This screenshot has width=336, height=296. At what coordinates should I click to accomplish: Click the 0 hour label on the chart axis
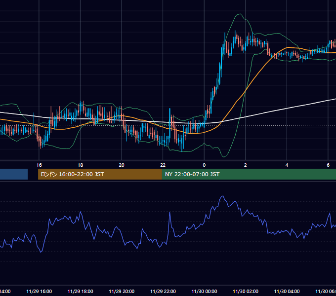(204, 165)
